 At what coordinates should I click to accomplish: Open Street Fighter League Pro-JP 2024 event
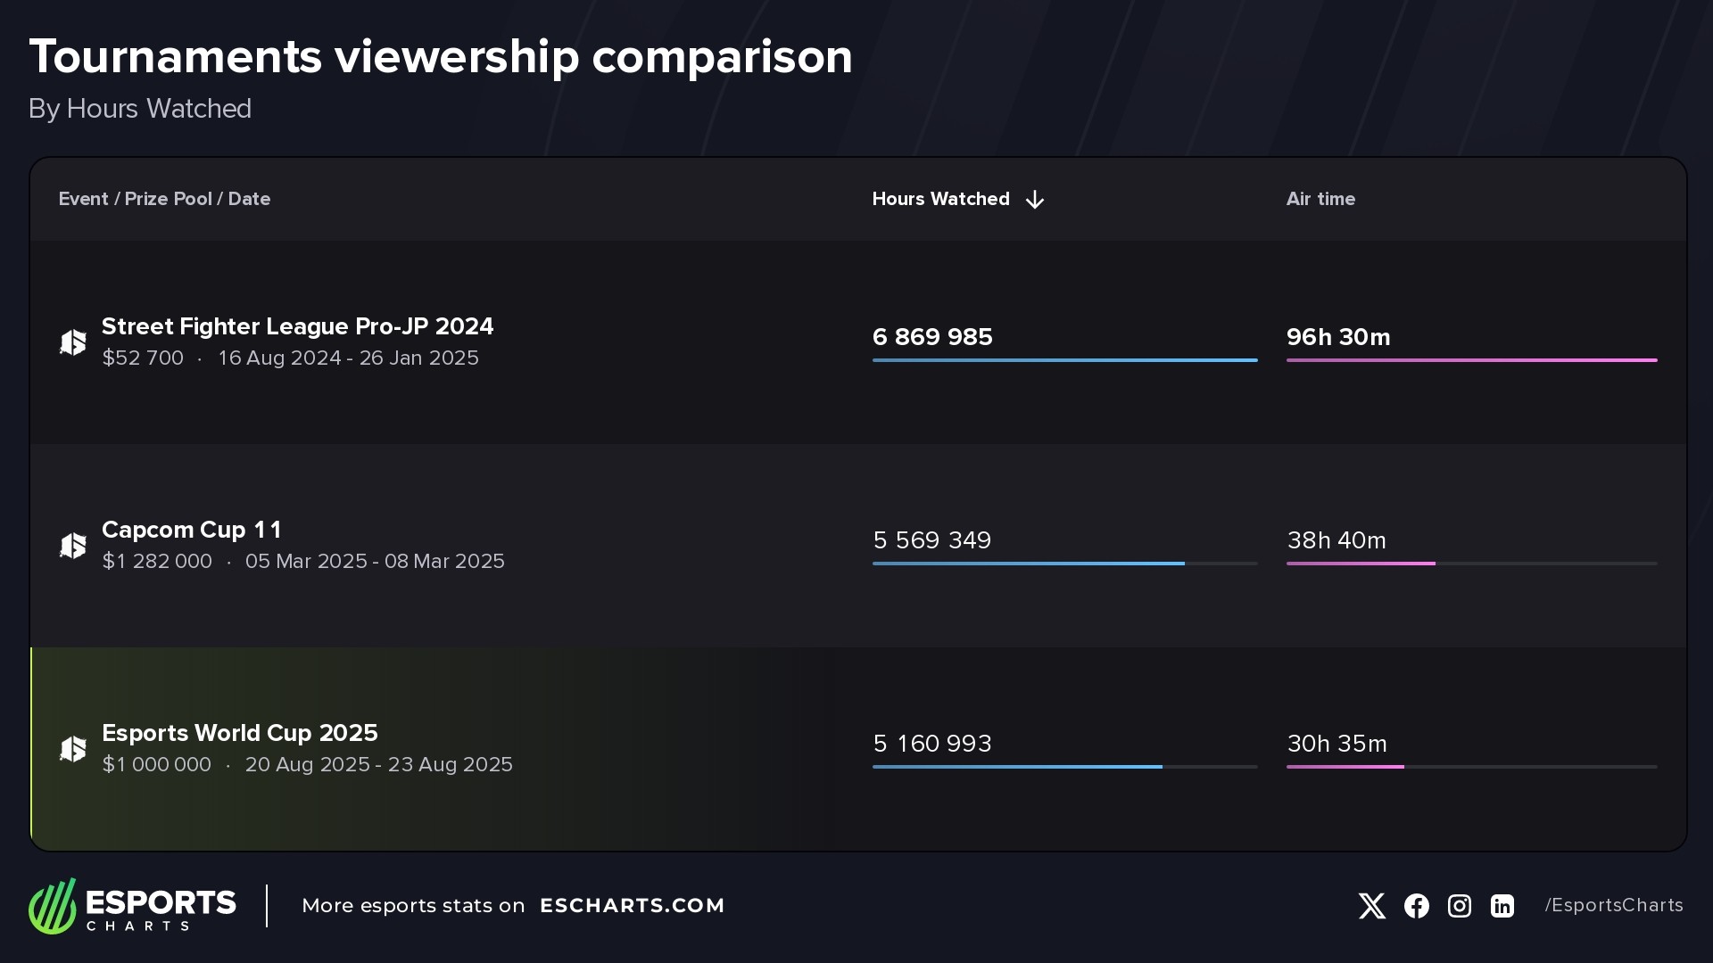pos(297,326)
